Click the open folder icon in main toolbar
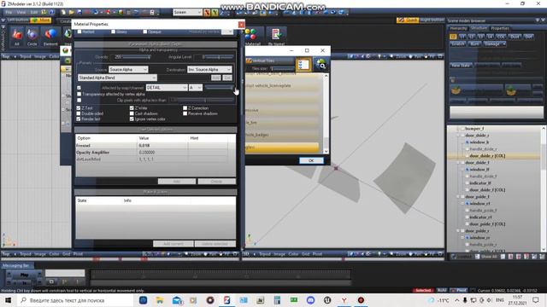The height and width of the screenshot is (307, 547). coord(71,12)
